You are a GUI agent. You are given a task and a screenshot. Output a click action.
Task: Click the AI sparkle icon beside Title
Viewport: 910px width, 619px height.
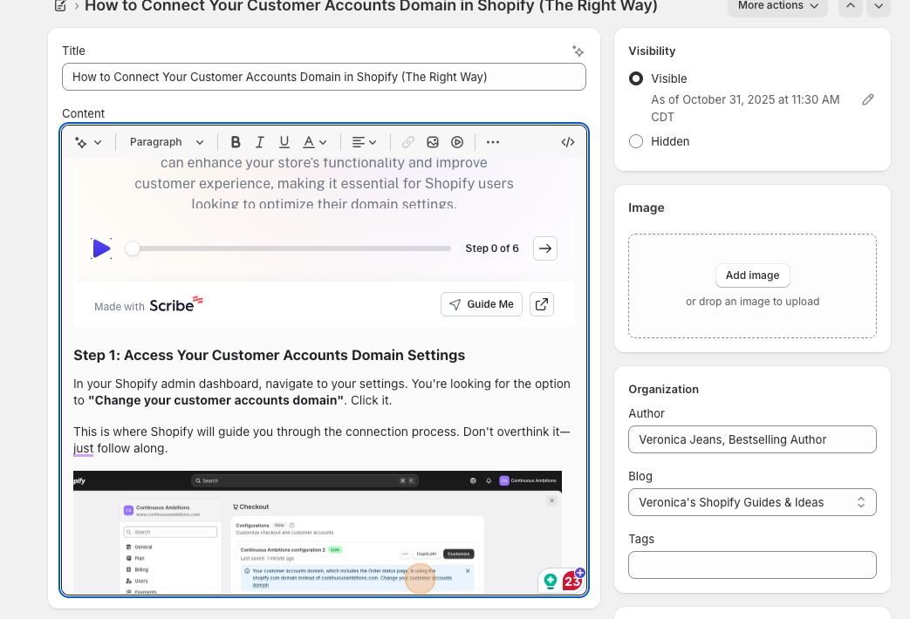point(578,51)
